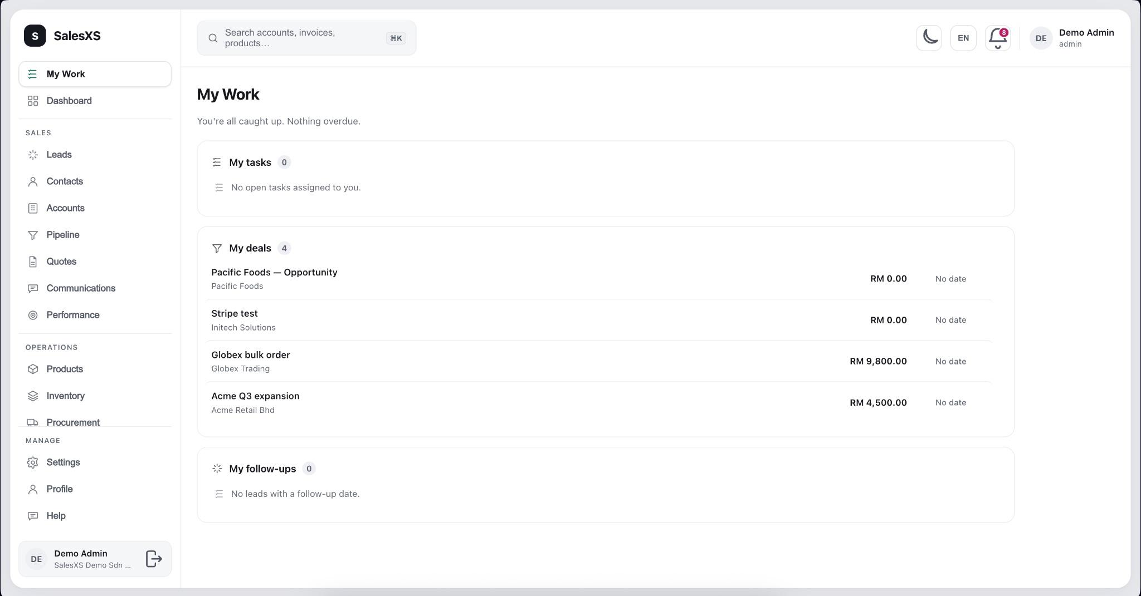The image size is (1141, 596).
Task: Click the Help chat icon
Action: 33,516
